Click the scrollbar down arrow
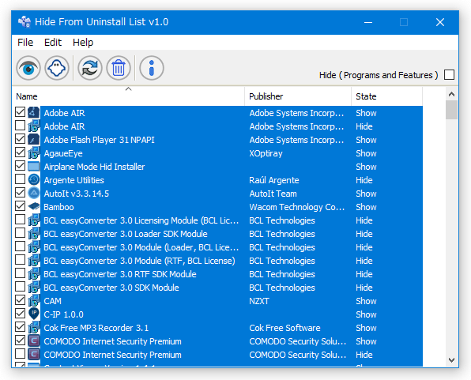 point(451,360)
